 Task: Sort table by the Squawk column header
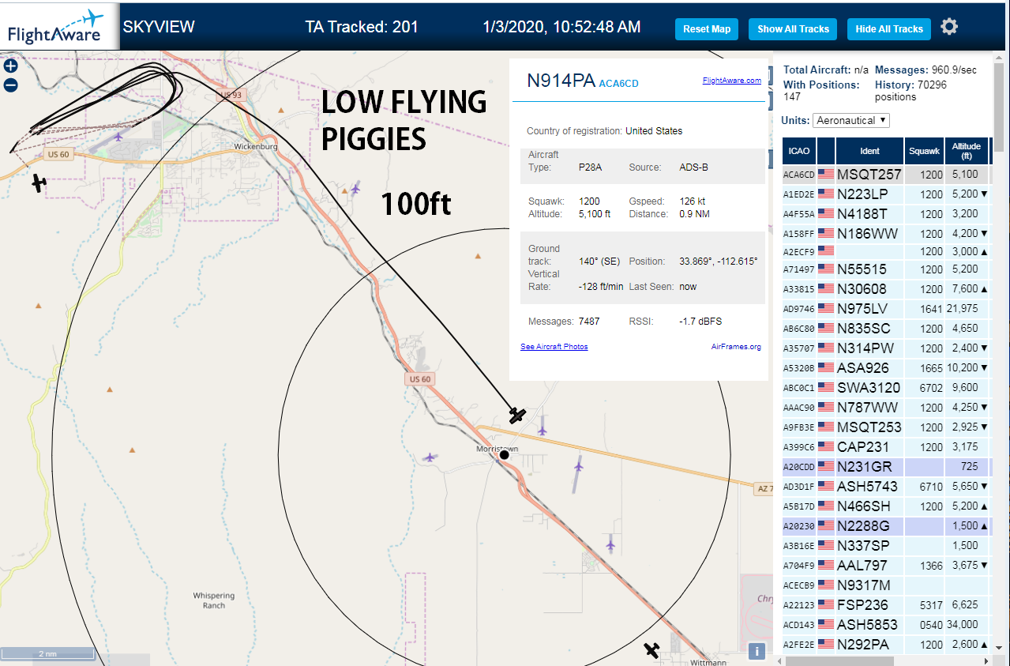pos(924,151)
